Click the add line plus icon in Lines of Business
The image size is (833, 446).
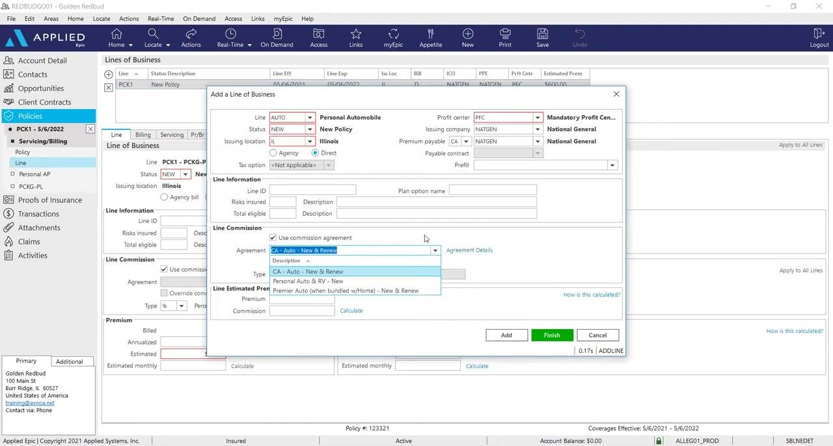109,74
